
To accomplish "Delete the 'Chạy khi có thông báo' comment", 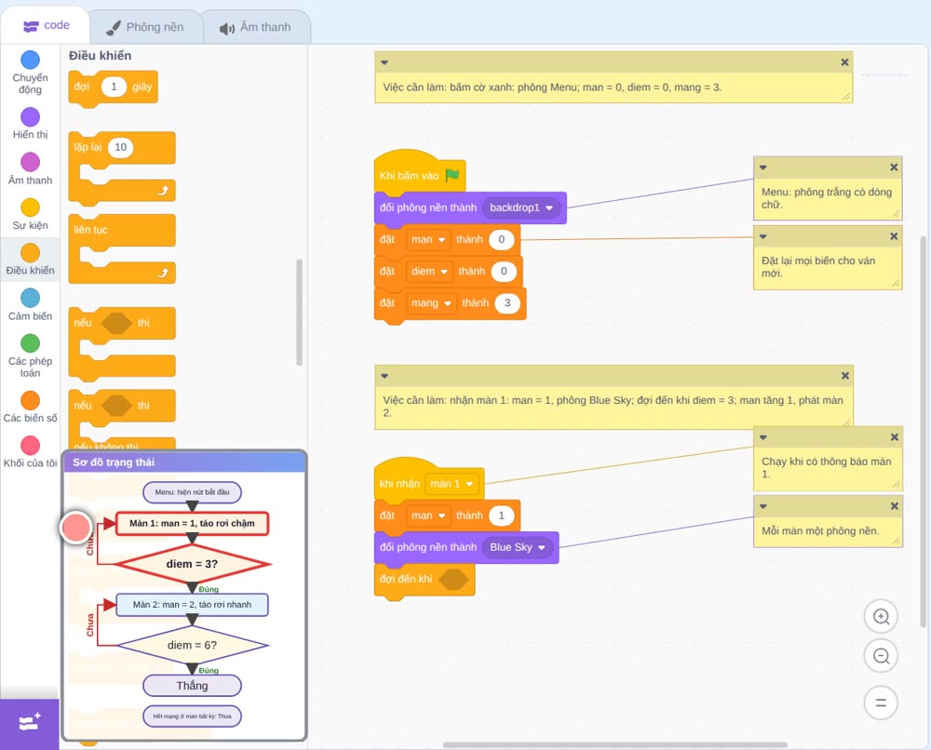I will (894, 437).
